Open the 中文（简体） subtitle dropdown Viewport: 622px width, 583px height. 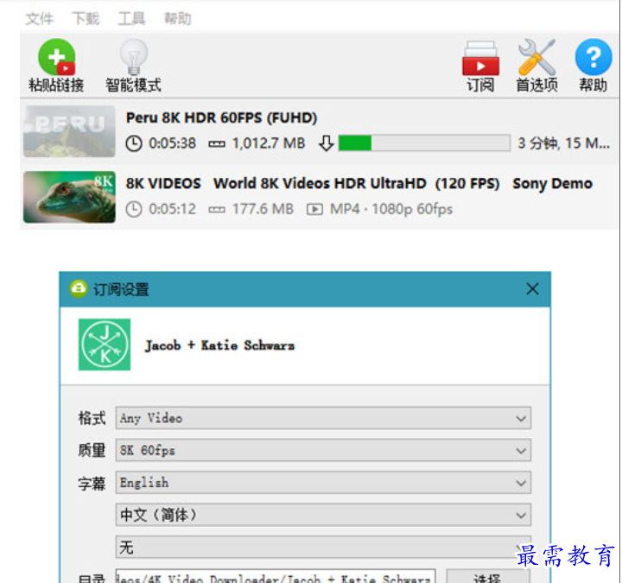point(323,515)
